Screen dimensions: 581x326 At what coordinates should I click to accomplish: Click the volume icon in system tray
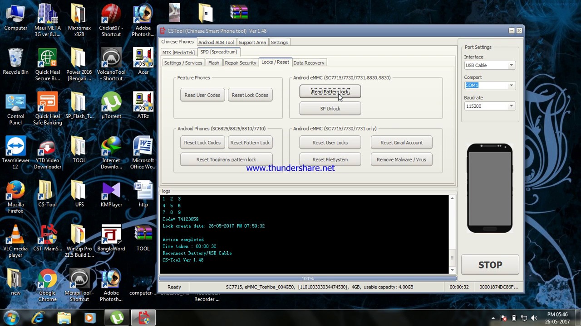click(x=534, y=318)
